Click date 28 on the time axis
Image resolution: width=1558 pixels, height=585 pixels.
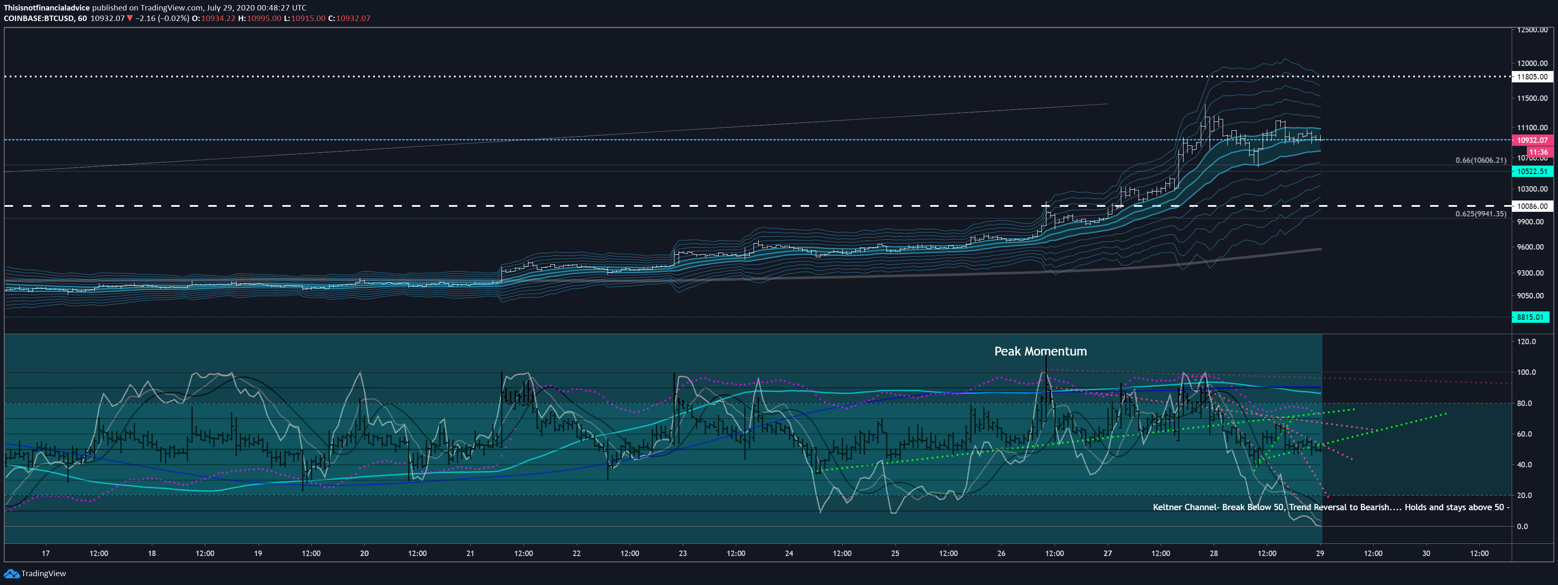[x=1214, y=553]
